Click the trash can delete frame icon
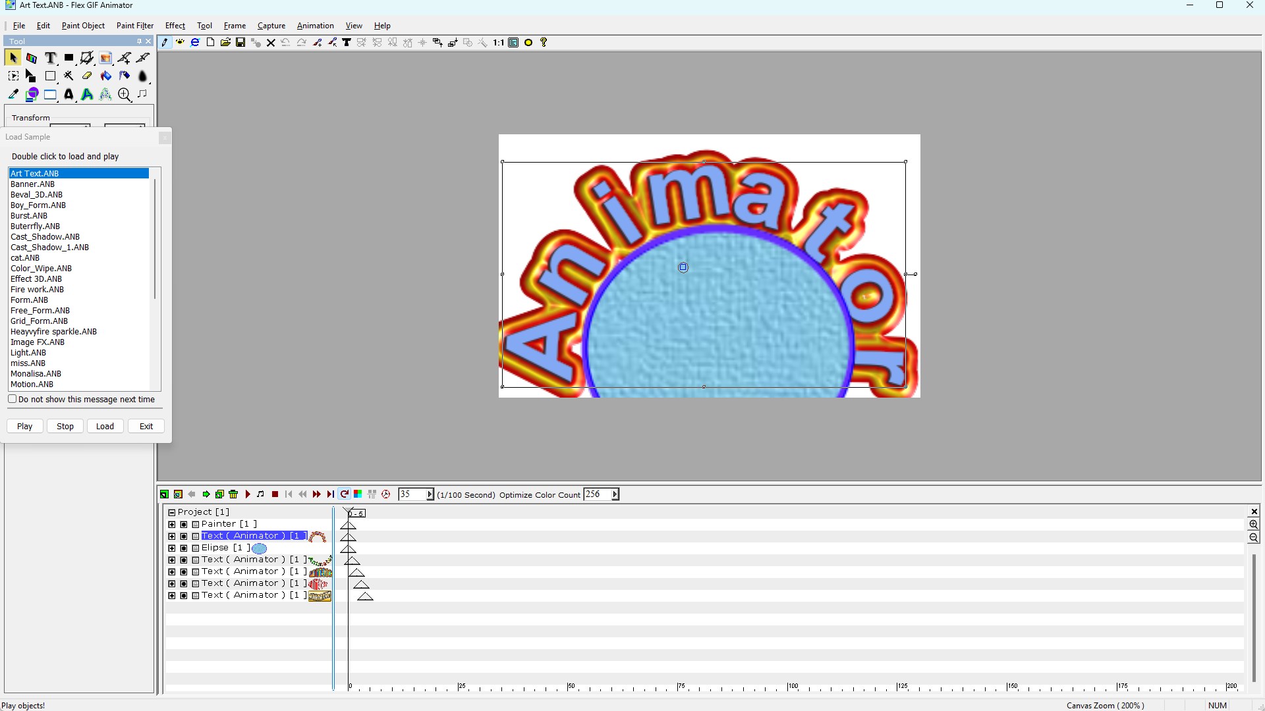This screenshot has height=711, width=1265. (233, 494)
